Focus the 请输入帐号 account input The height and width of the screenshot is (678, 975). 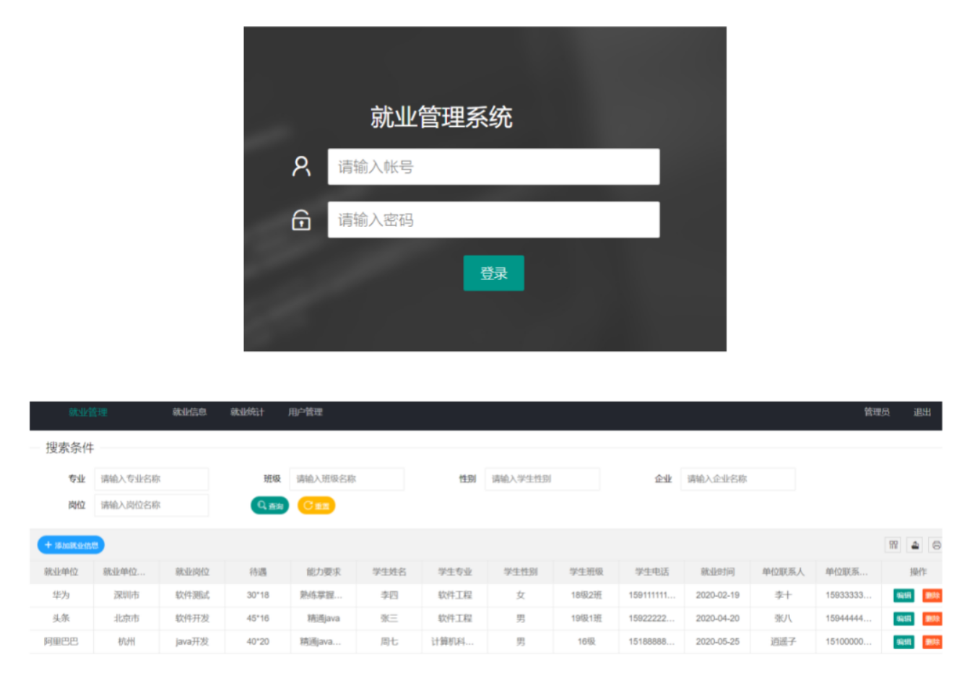pyautogui.click(x=493, y=167)
